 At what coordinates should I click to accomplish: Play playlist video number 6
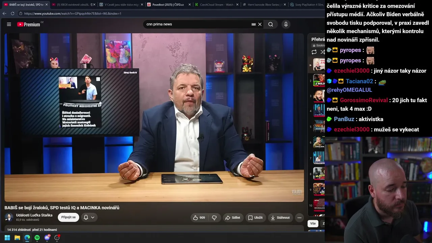(x=319, y=142)
